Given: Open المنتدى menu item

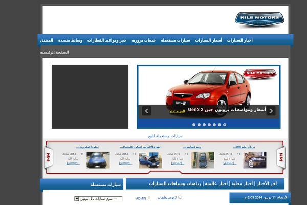Looking at the screenshot, I should [x=47, y=40].
